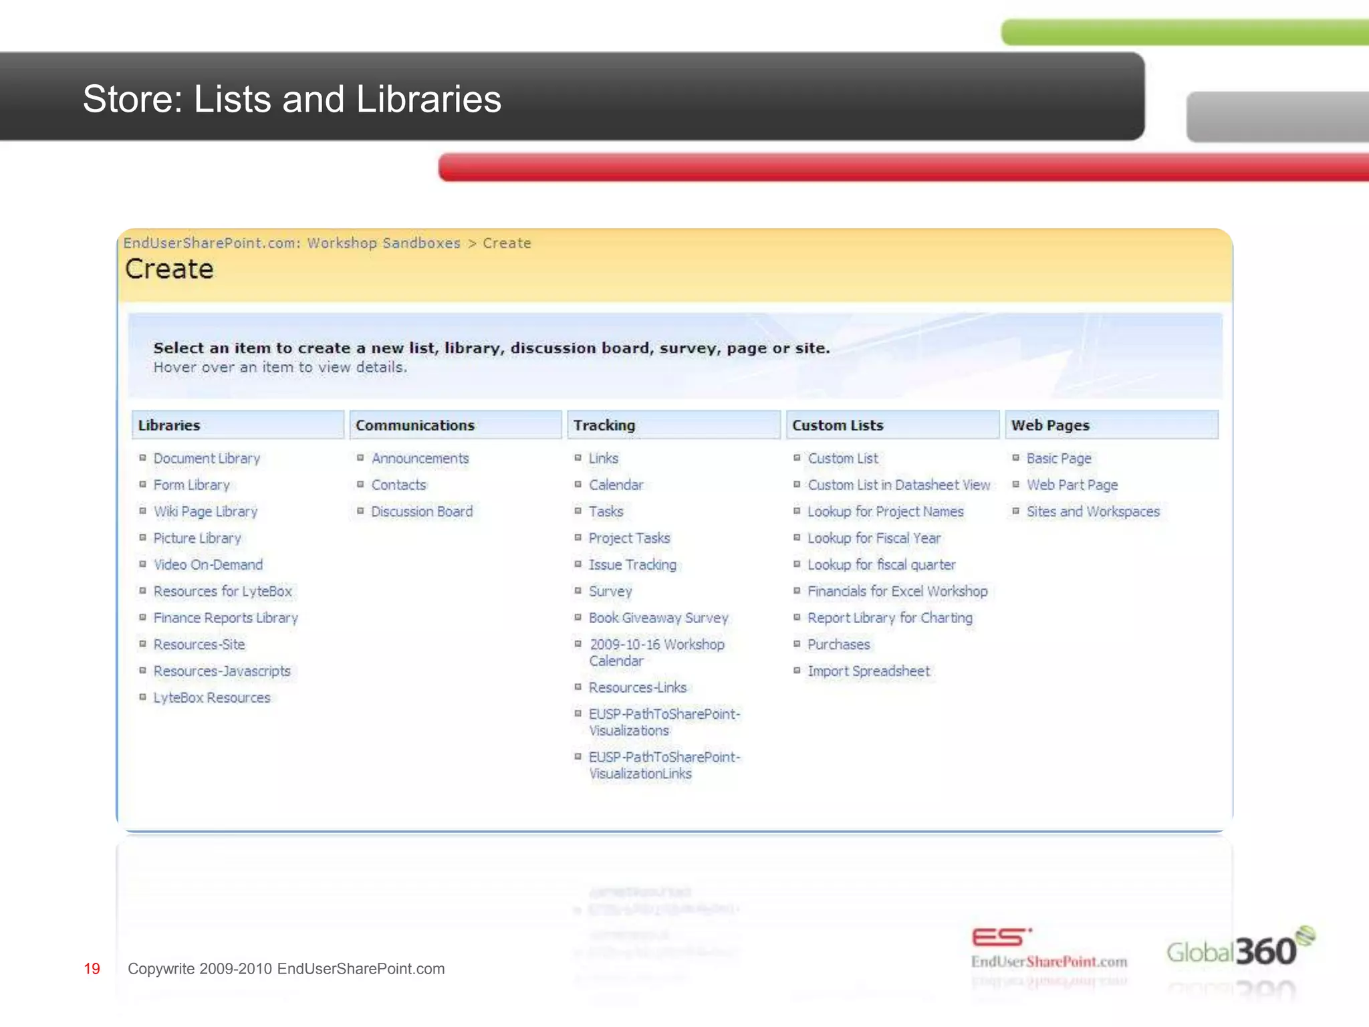The width and height of the screenshot is (1369, 1027).
Task: Create a Web Part Page
Action: [1072, 485]
